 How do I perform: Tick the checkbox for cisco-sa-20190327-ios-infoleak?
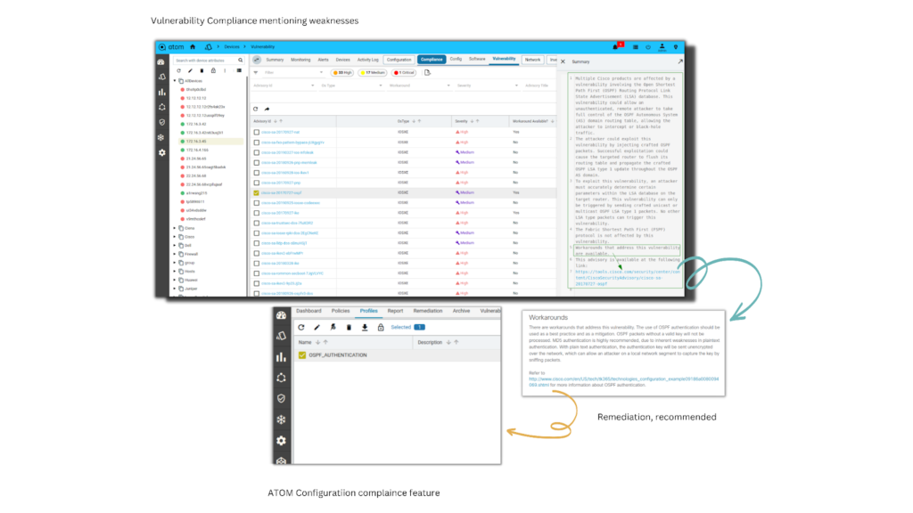(x=256, y=152)
